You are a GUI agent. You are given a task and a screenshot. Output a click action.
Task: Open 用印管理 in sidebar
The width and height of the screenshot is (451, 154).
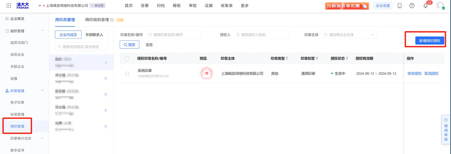17,126
